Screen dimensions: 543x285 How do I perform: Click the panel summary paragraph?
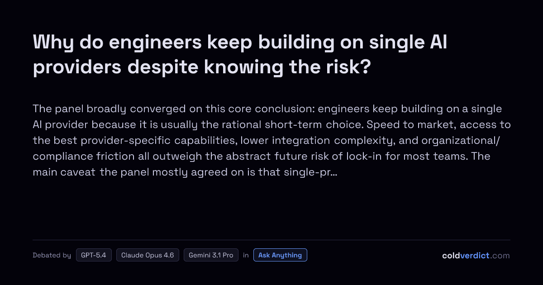click(271, 141)
